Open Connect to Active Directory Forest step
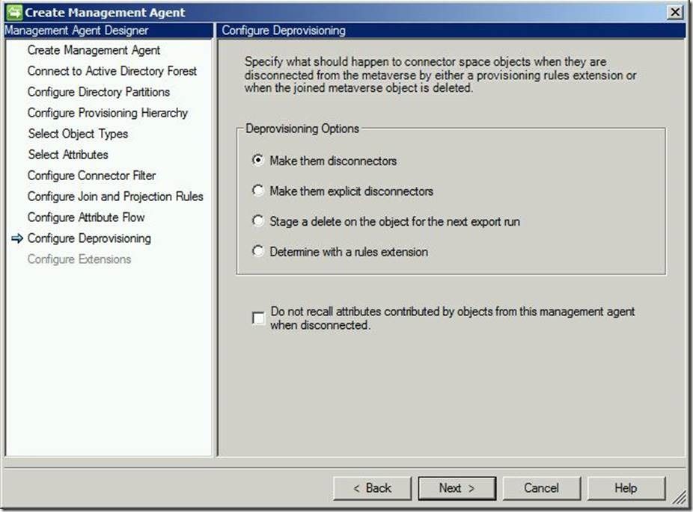Screen dimensions: 693x512 click(x=112, y=71)
